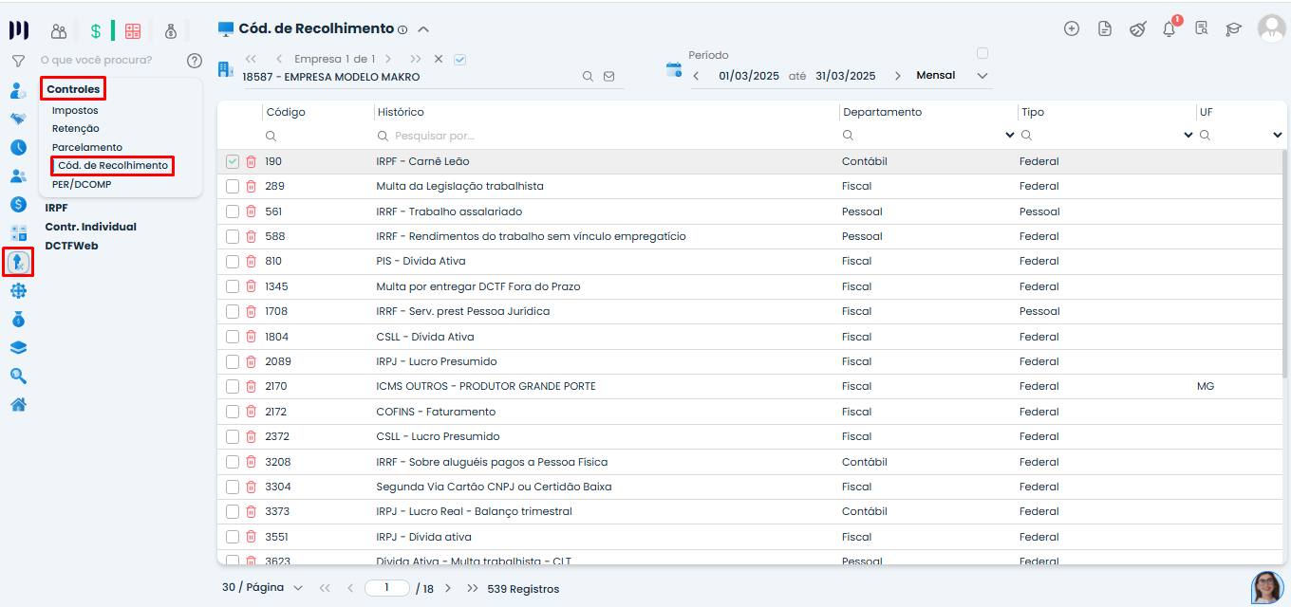Open the Departamento column filter dropdown
The image size is (1291, 607).
[x=1009, y=136]
